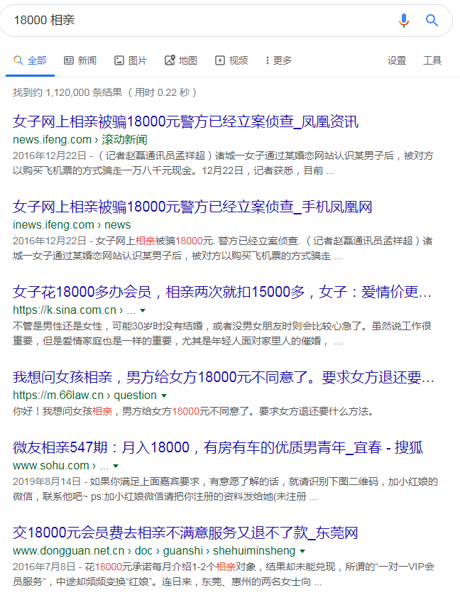
Task: Open the 手机凤凰网 result link
Action: 192,207
